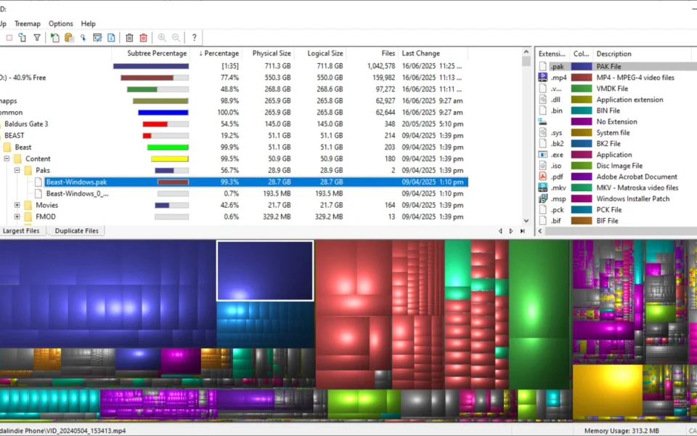Click the .iso Disc Image icon
This screenshot has width=697, height=436.
[543, 166]
